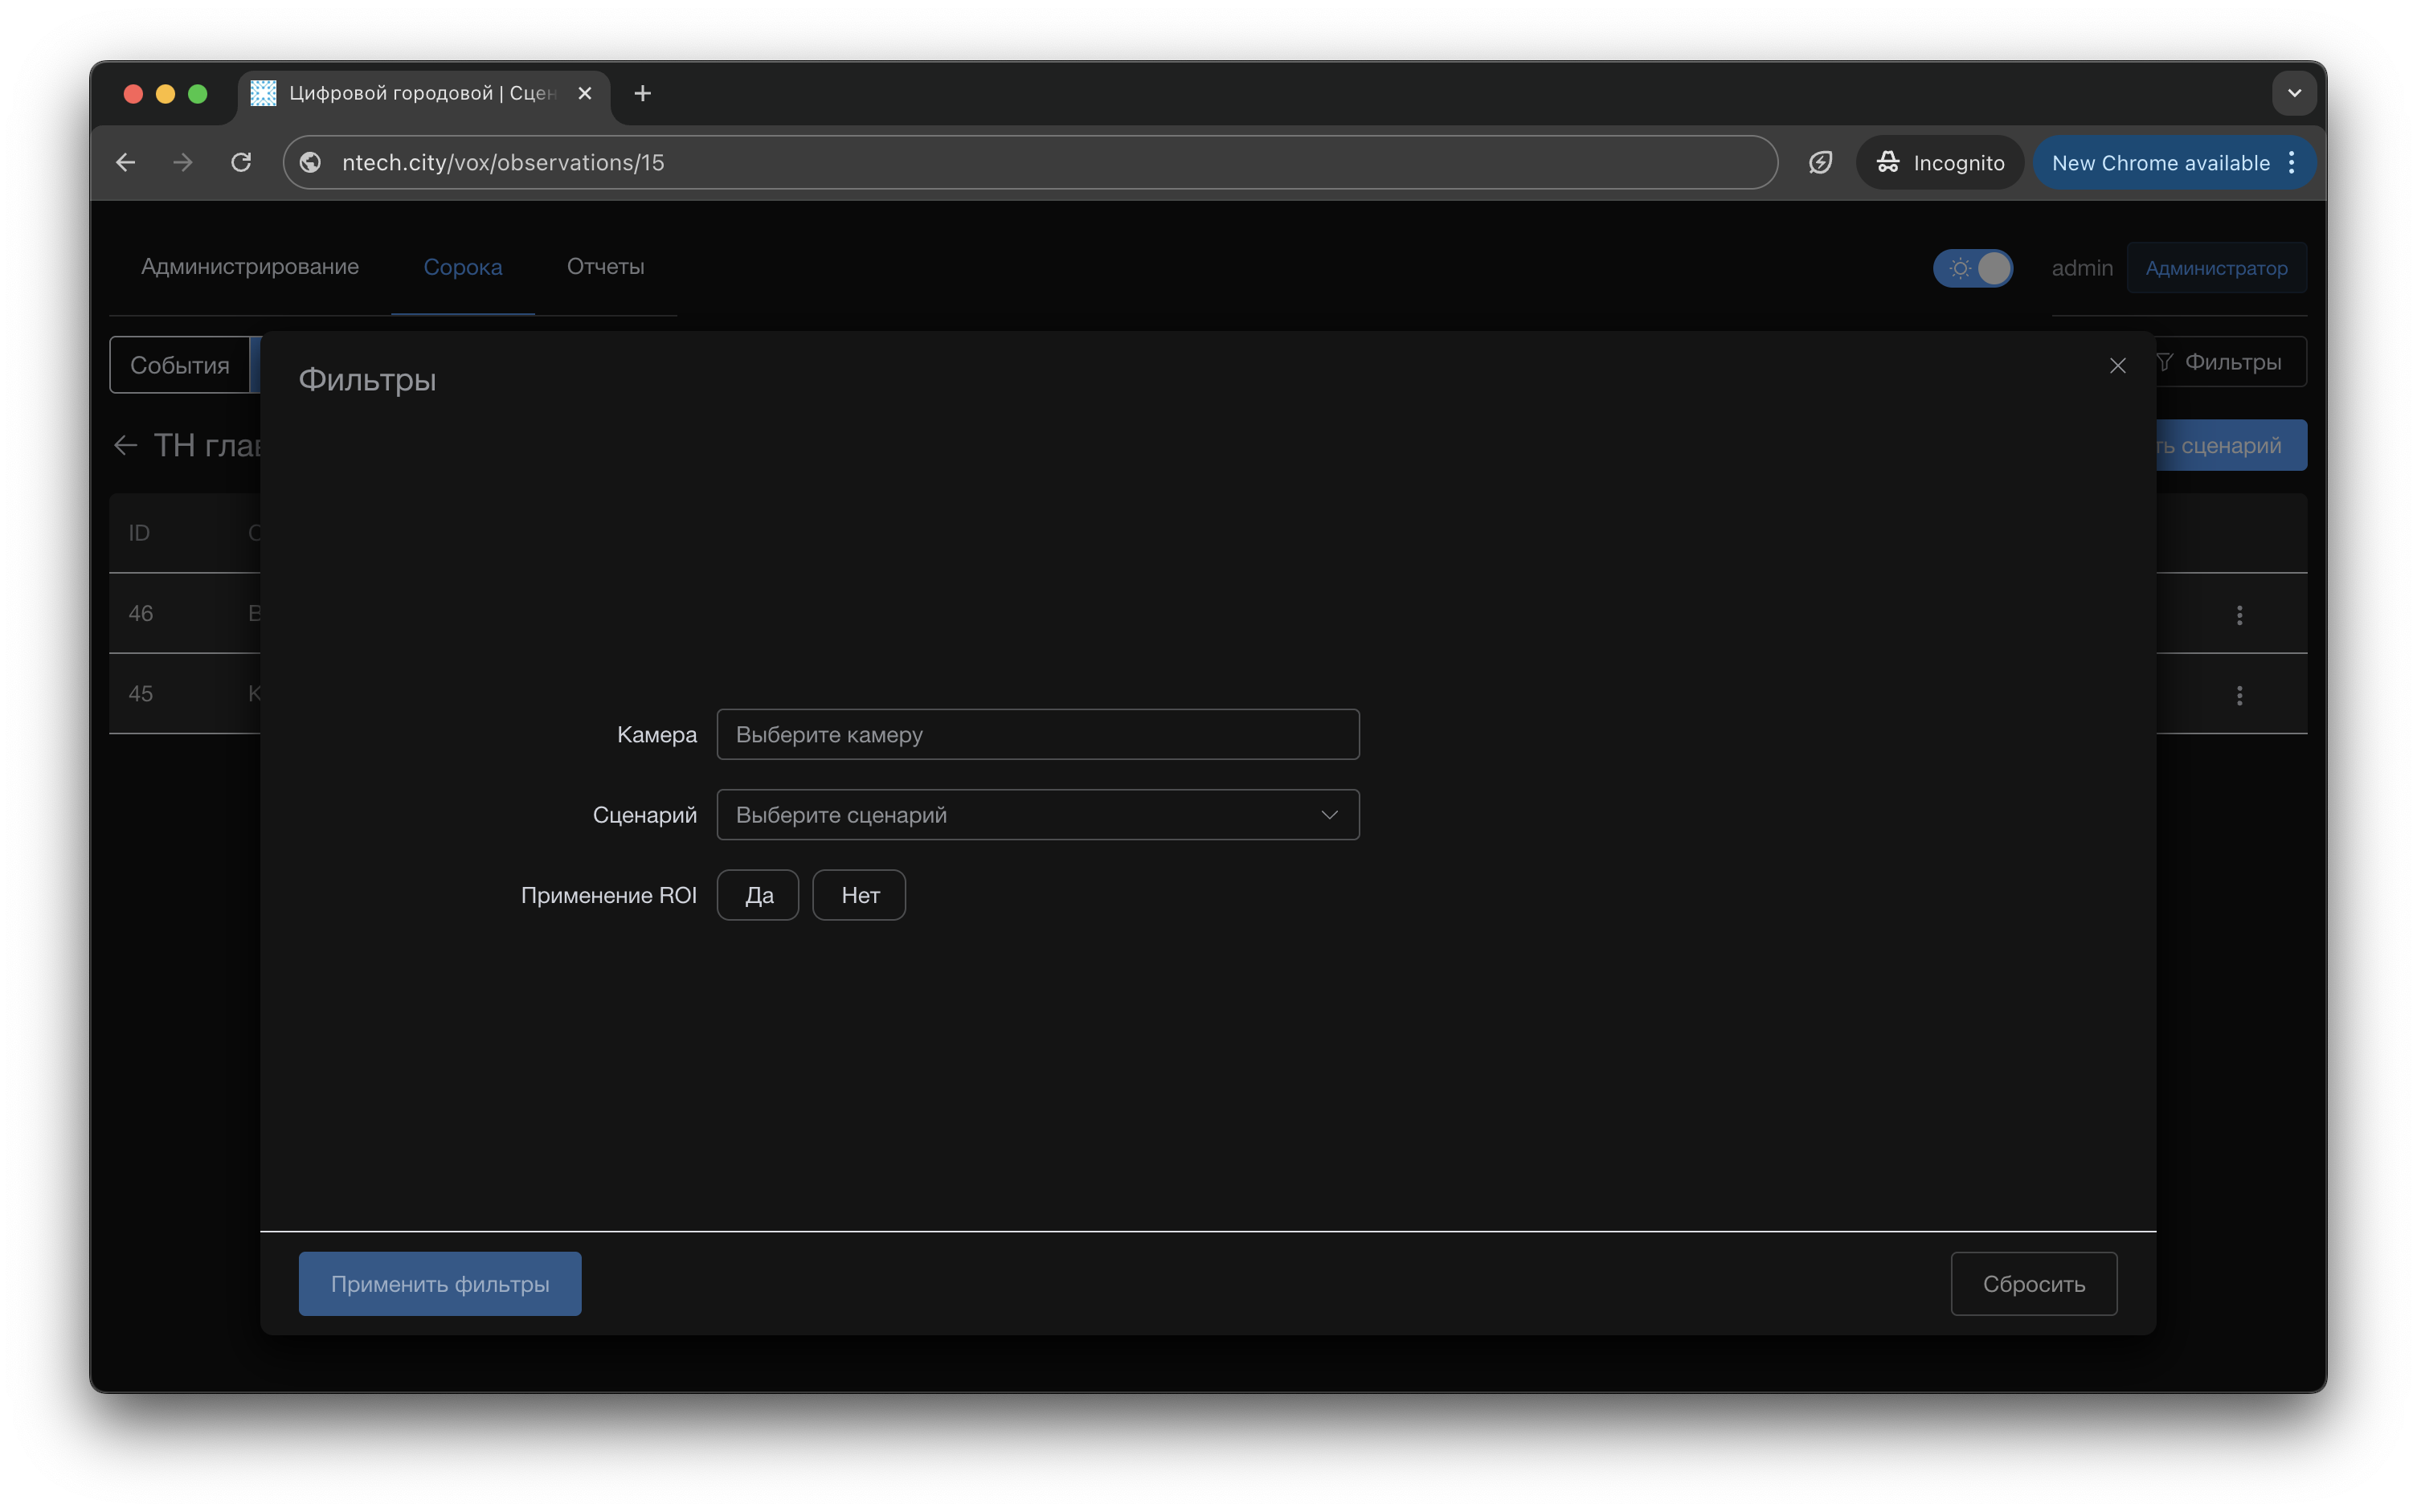The height and width of the screenshot is (1512, 2417).
Task: Click the site info icon in address bar
Action: pyautogui.click(x=311, y=162)
